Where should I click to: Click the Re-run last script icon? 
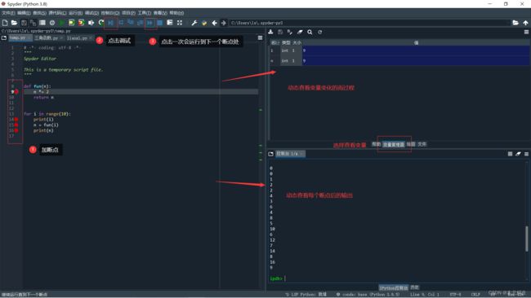[x=101, y=23]
